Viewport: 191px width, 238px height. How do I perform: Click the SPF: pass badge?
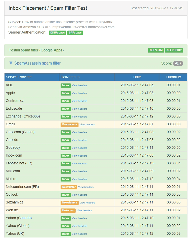[x=75, y=33]
